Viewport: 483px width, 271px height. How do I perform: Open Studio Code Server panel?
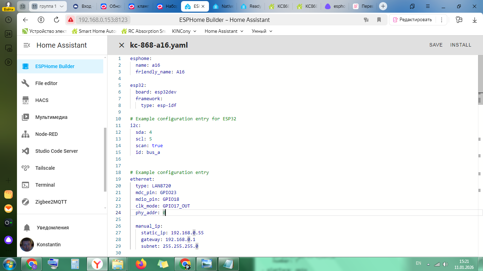pyautogui.click(x=56, y=151)
